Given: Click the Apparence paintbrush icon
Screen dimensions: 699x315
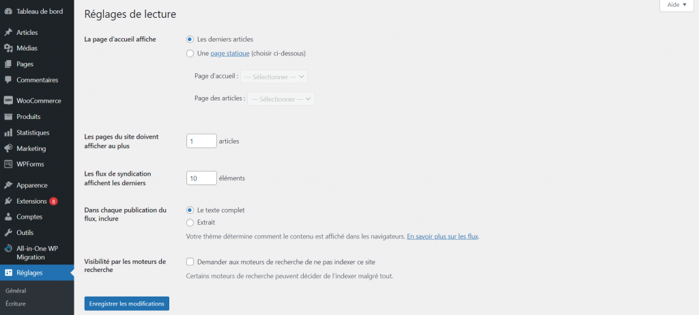Looking at the screenshot, I should coord(8,185).
